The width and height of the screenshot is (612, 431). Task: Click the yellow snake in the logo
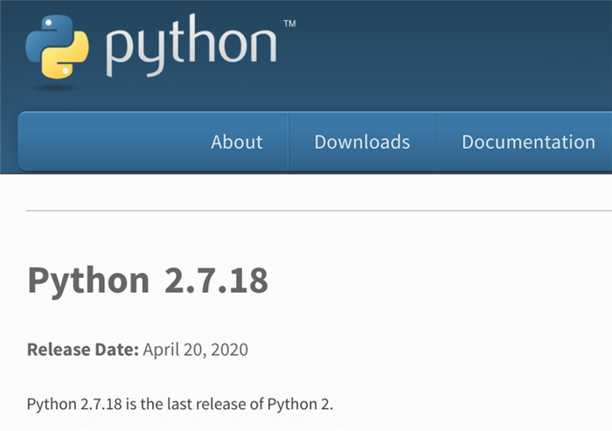(69, 59)
